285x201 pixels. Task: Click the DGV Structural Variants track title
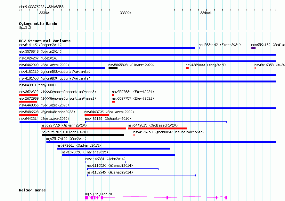pos(45,41)
